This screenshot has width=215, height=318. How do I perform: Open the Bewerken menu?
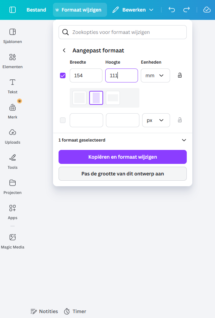coord(133,10)
